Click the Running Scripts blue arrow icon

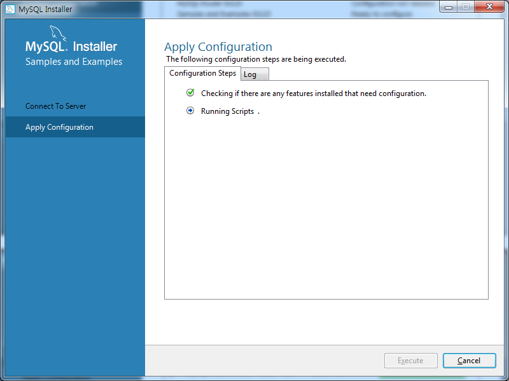[x=190, y=111]
